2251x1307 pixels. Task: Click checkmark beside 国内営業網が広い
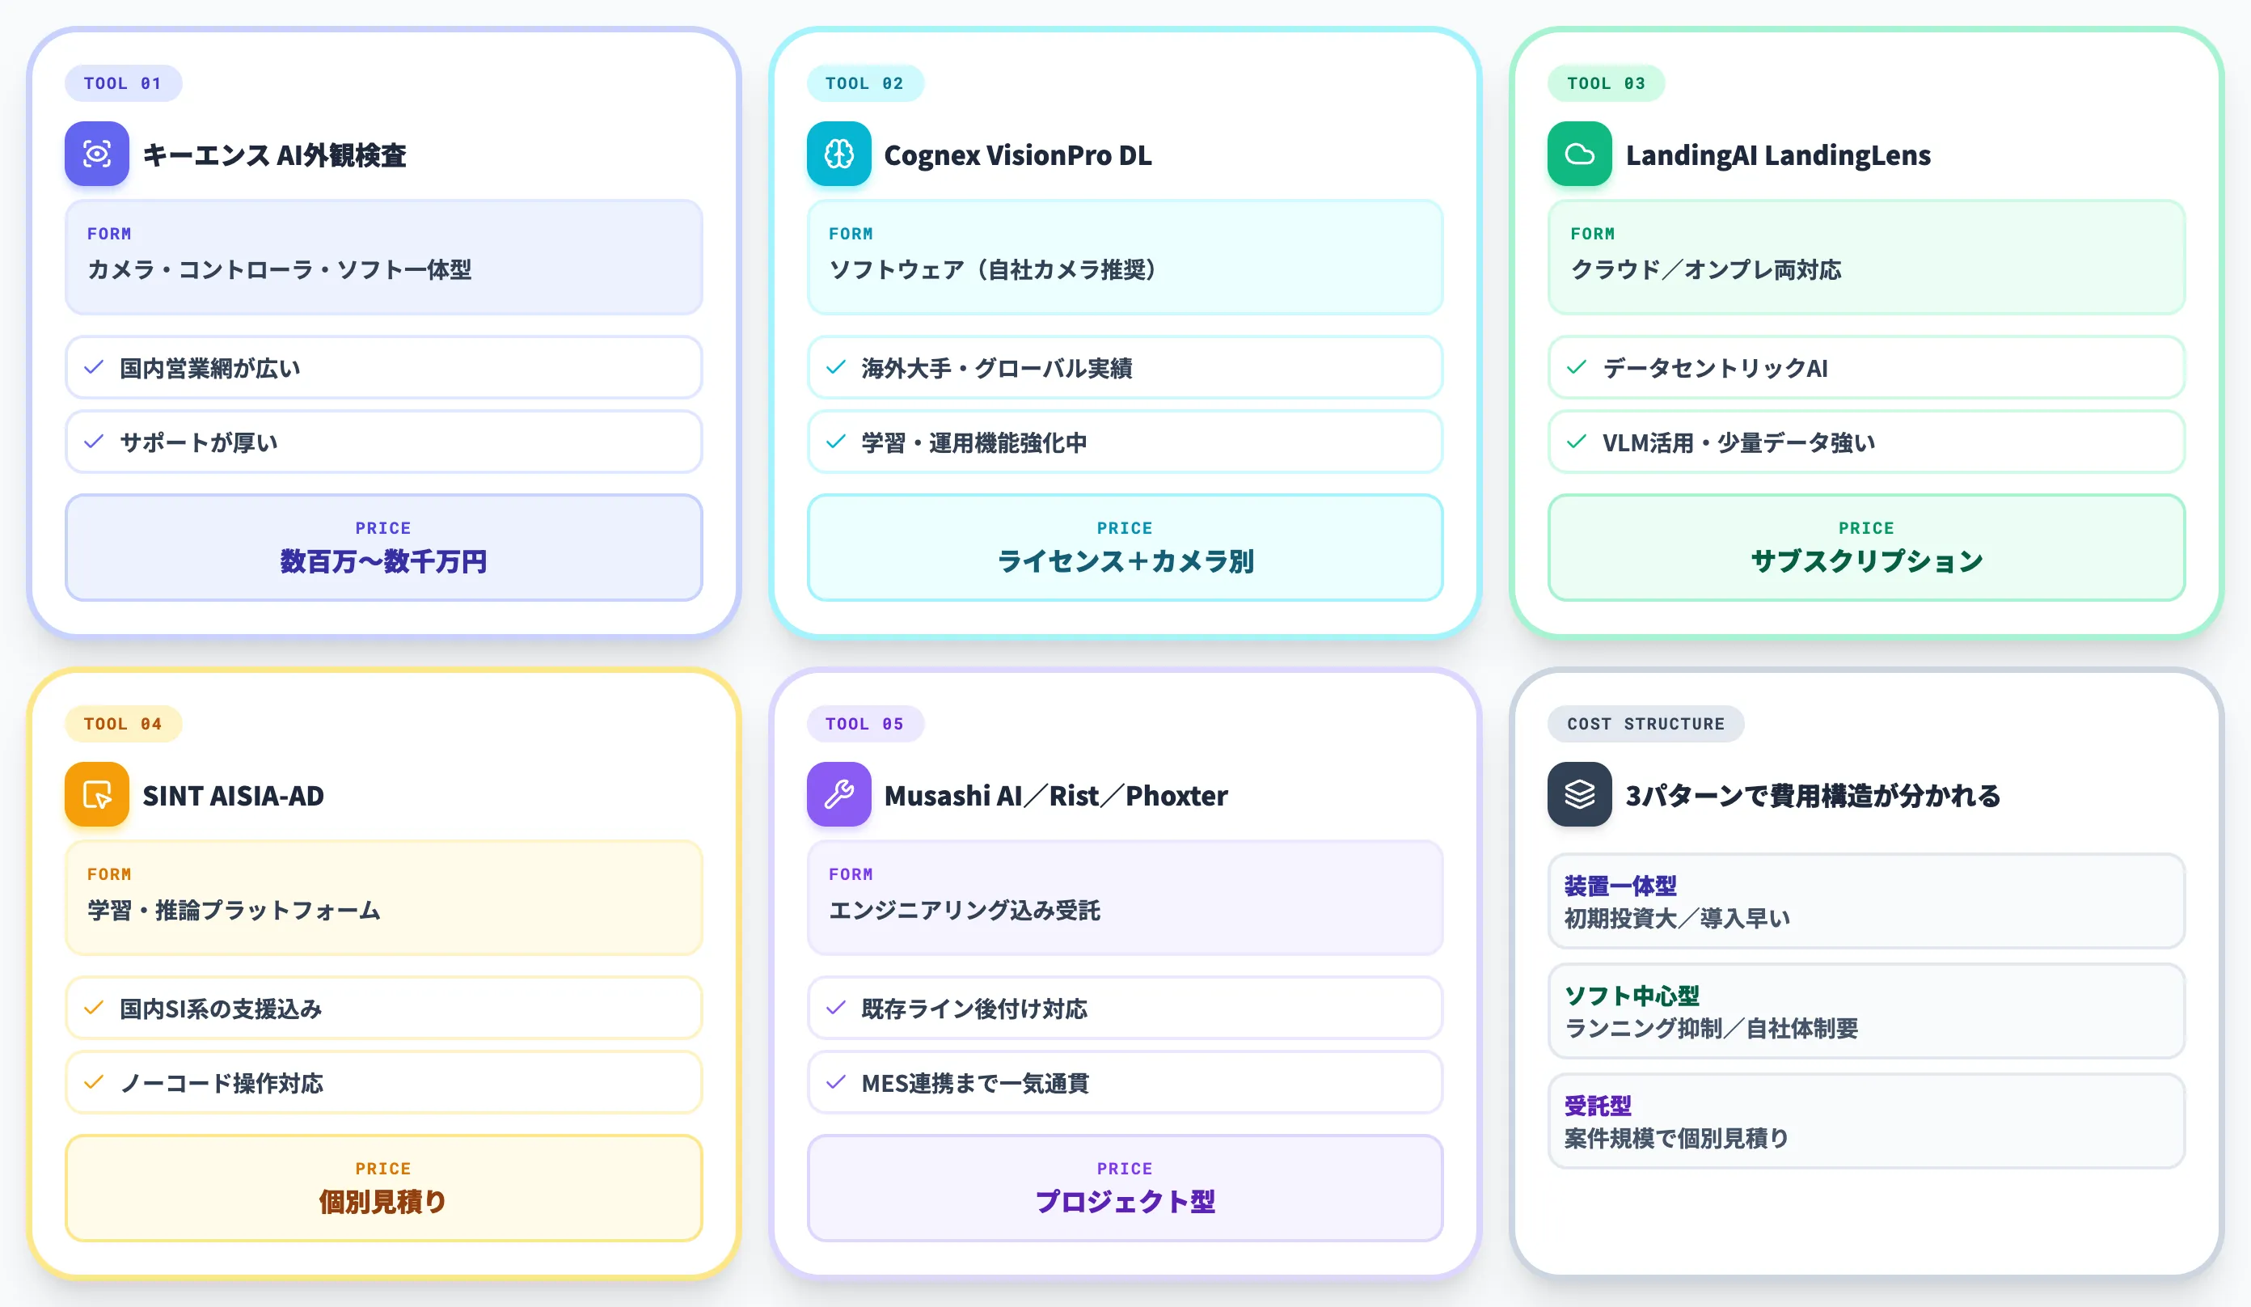coord(94,367)
